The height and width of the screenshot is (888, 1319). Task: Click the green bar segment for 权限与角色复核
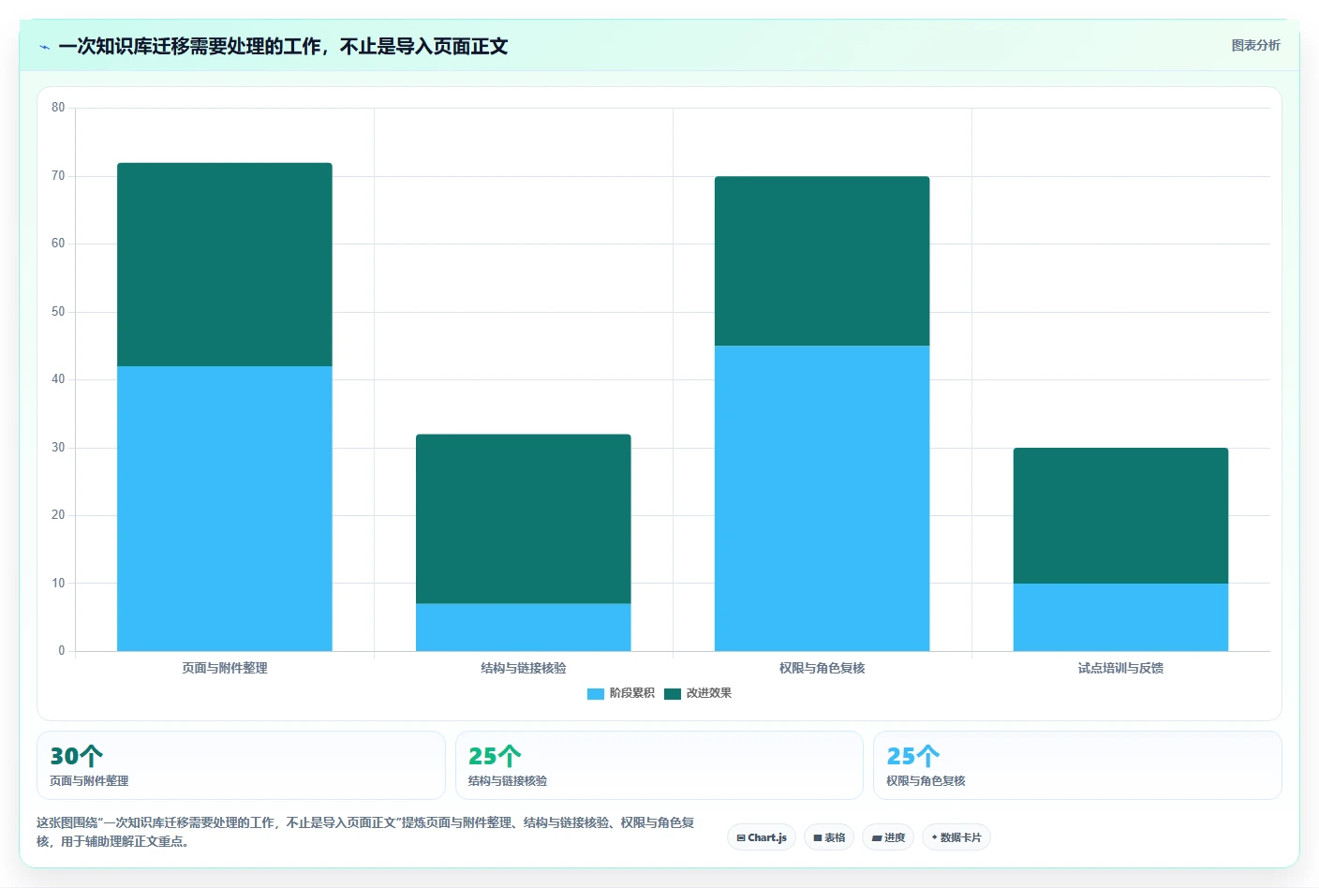(823, 261)
